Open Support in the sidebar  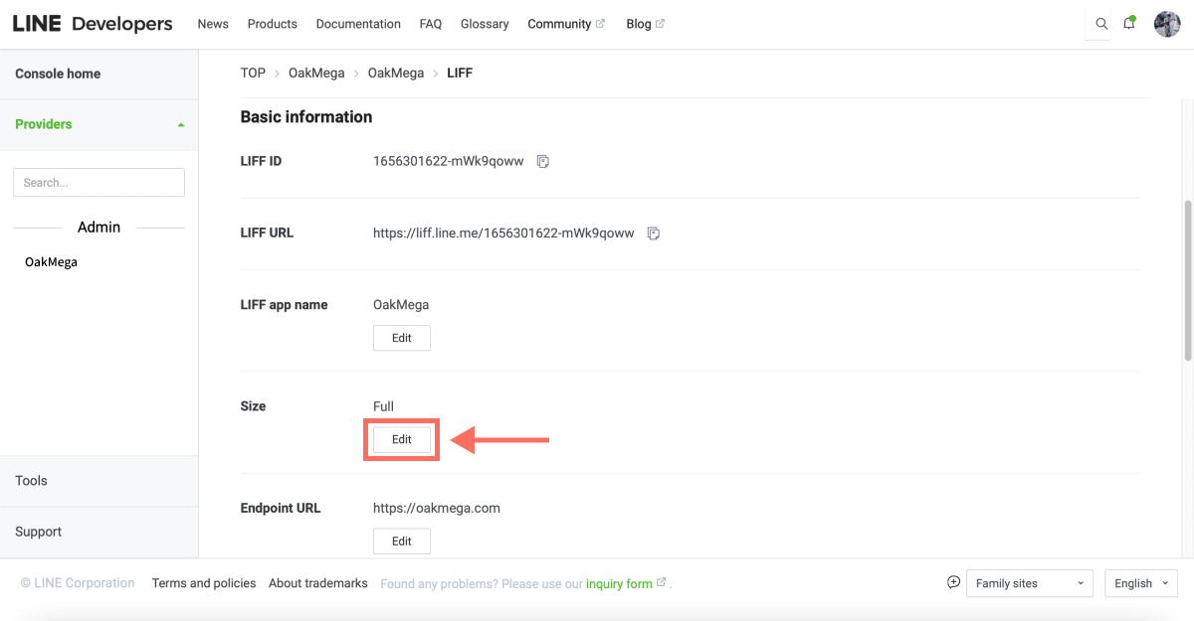click(x=38, y=532)
